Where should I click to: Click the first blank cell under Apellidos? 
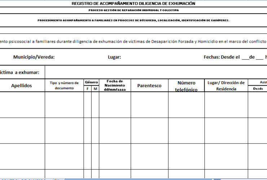[x=22, y=105]
